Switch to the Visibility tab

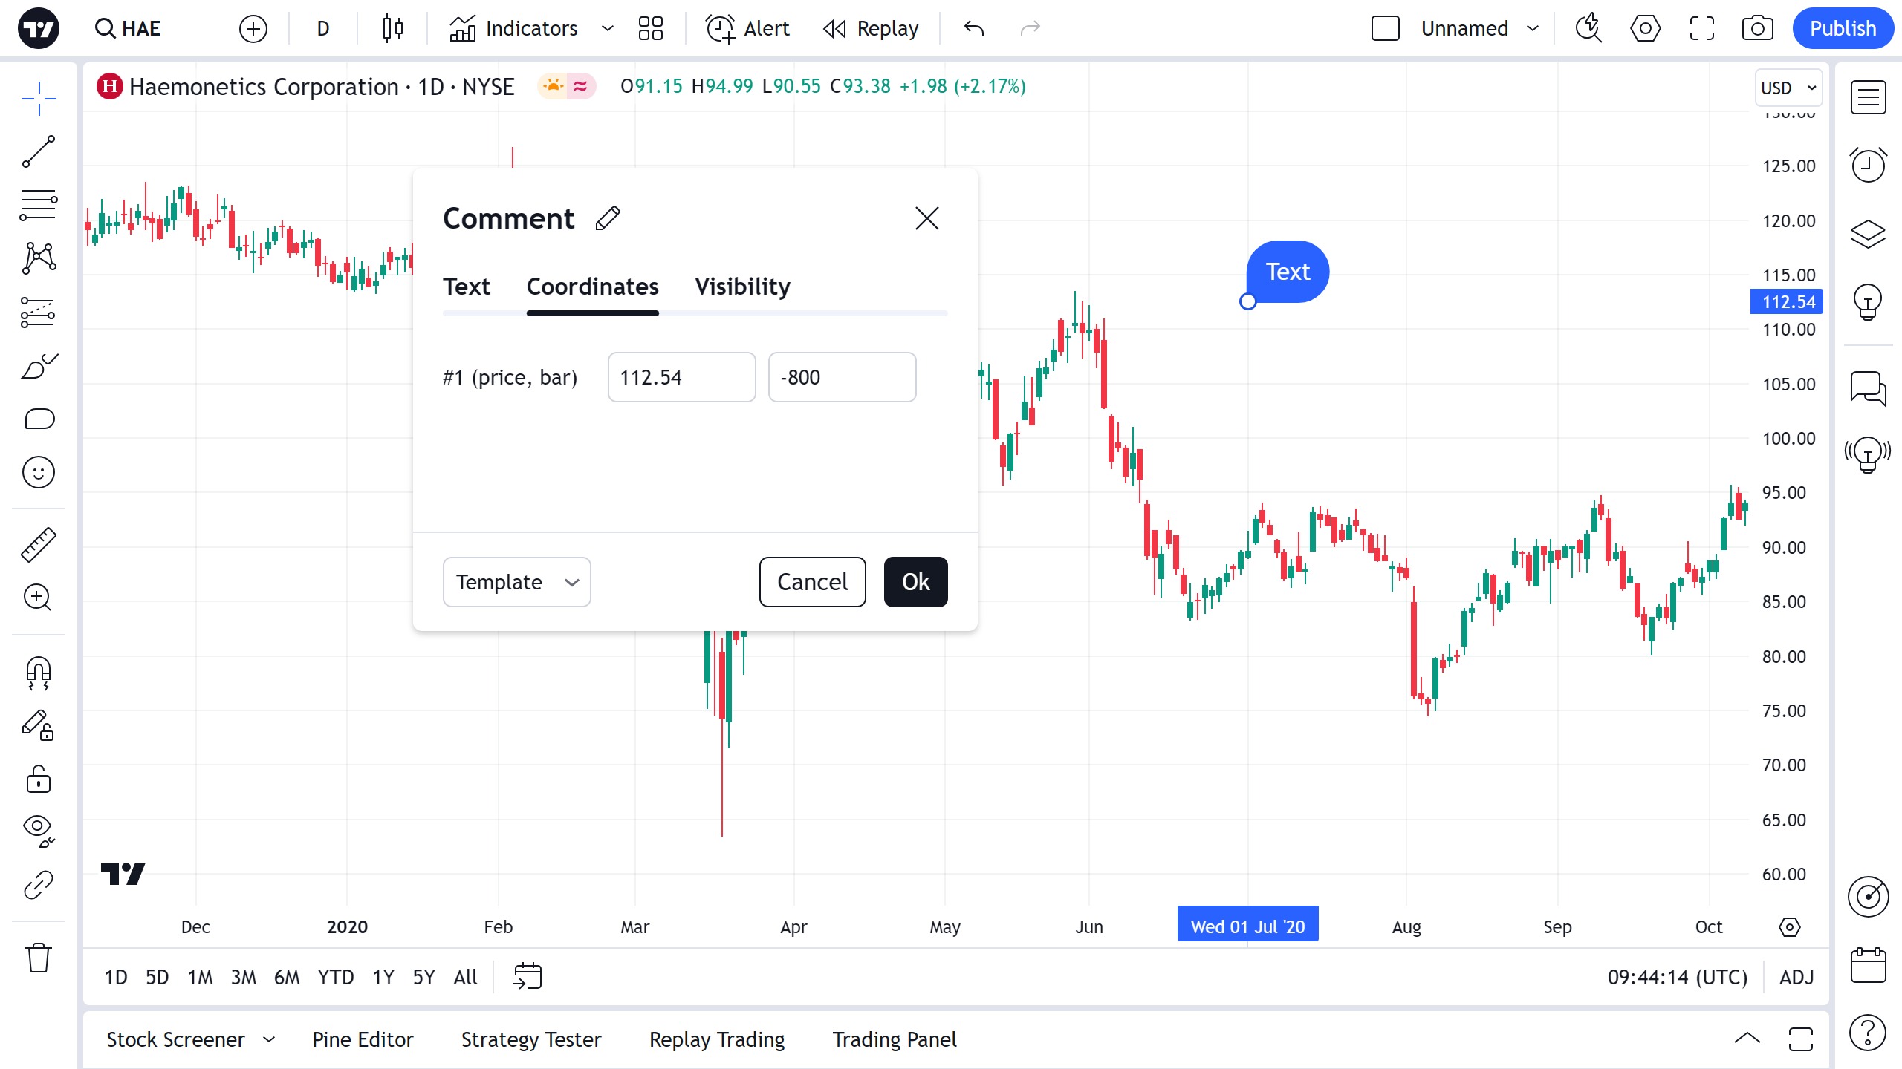(x=742, y=287)
